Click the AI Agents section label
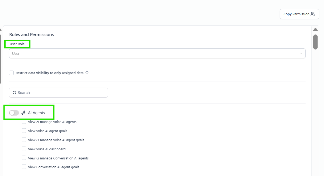Viewport: 324px width, 176px height. click(x=36, y=113)
